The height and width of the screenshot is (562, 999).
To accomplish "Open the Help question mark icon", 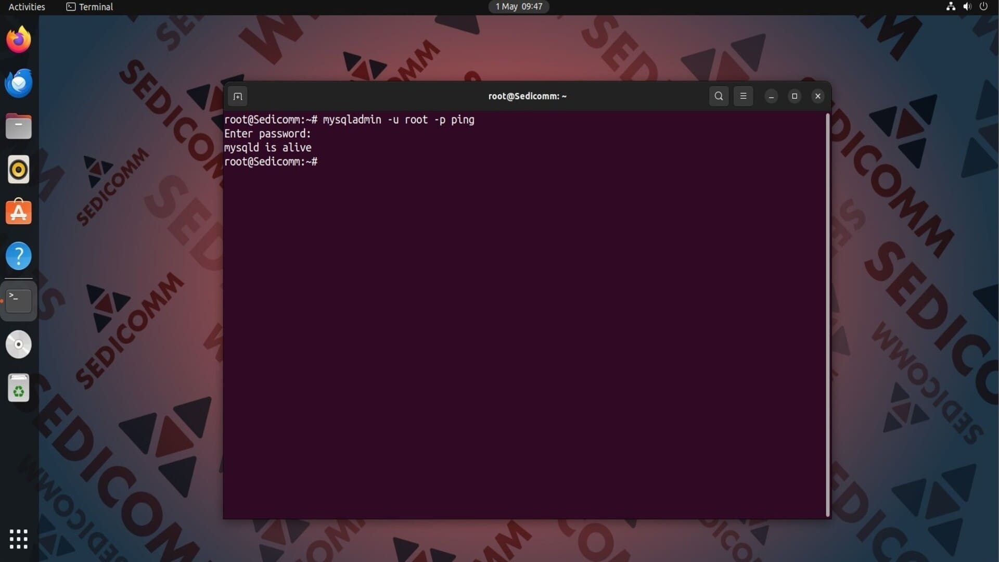I will pos(19,256).
